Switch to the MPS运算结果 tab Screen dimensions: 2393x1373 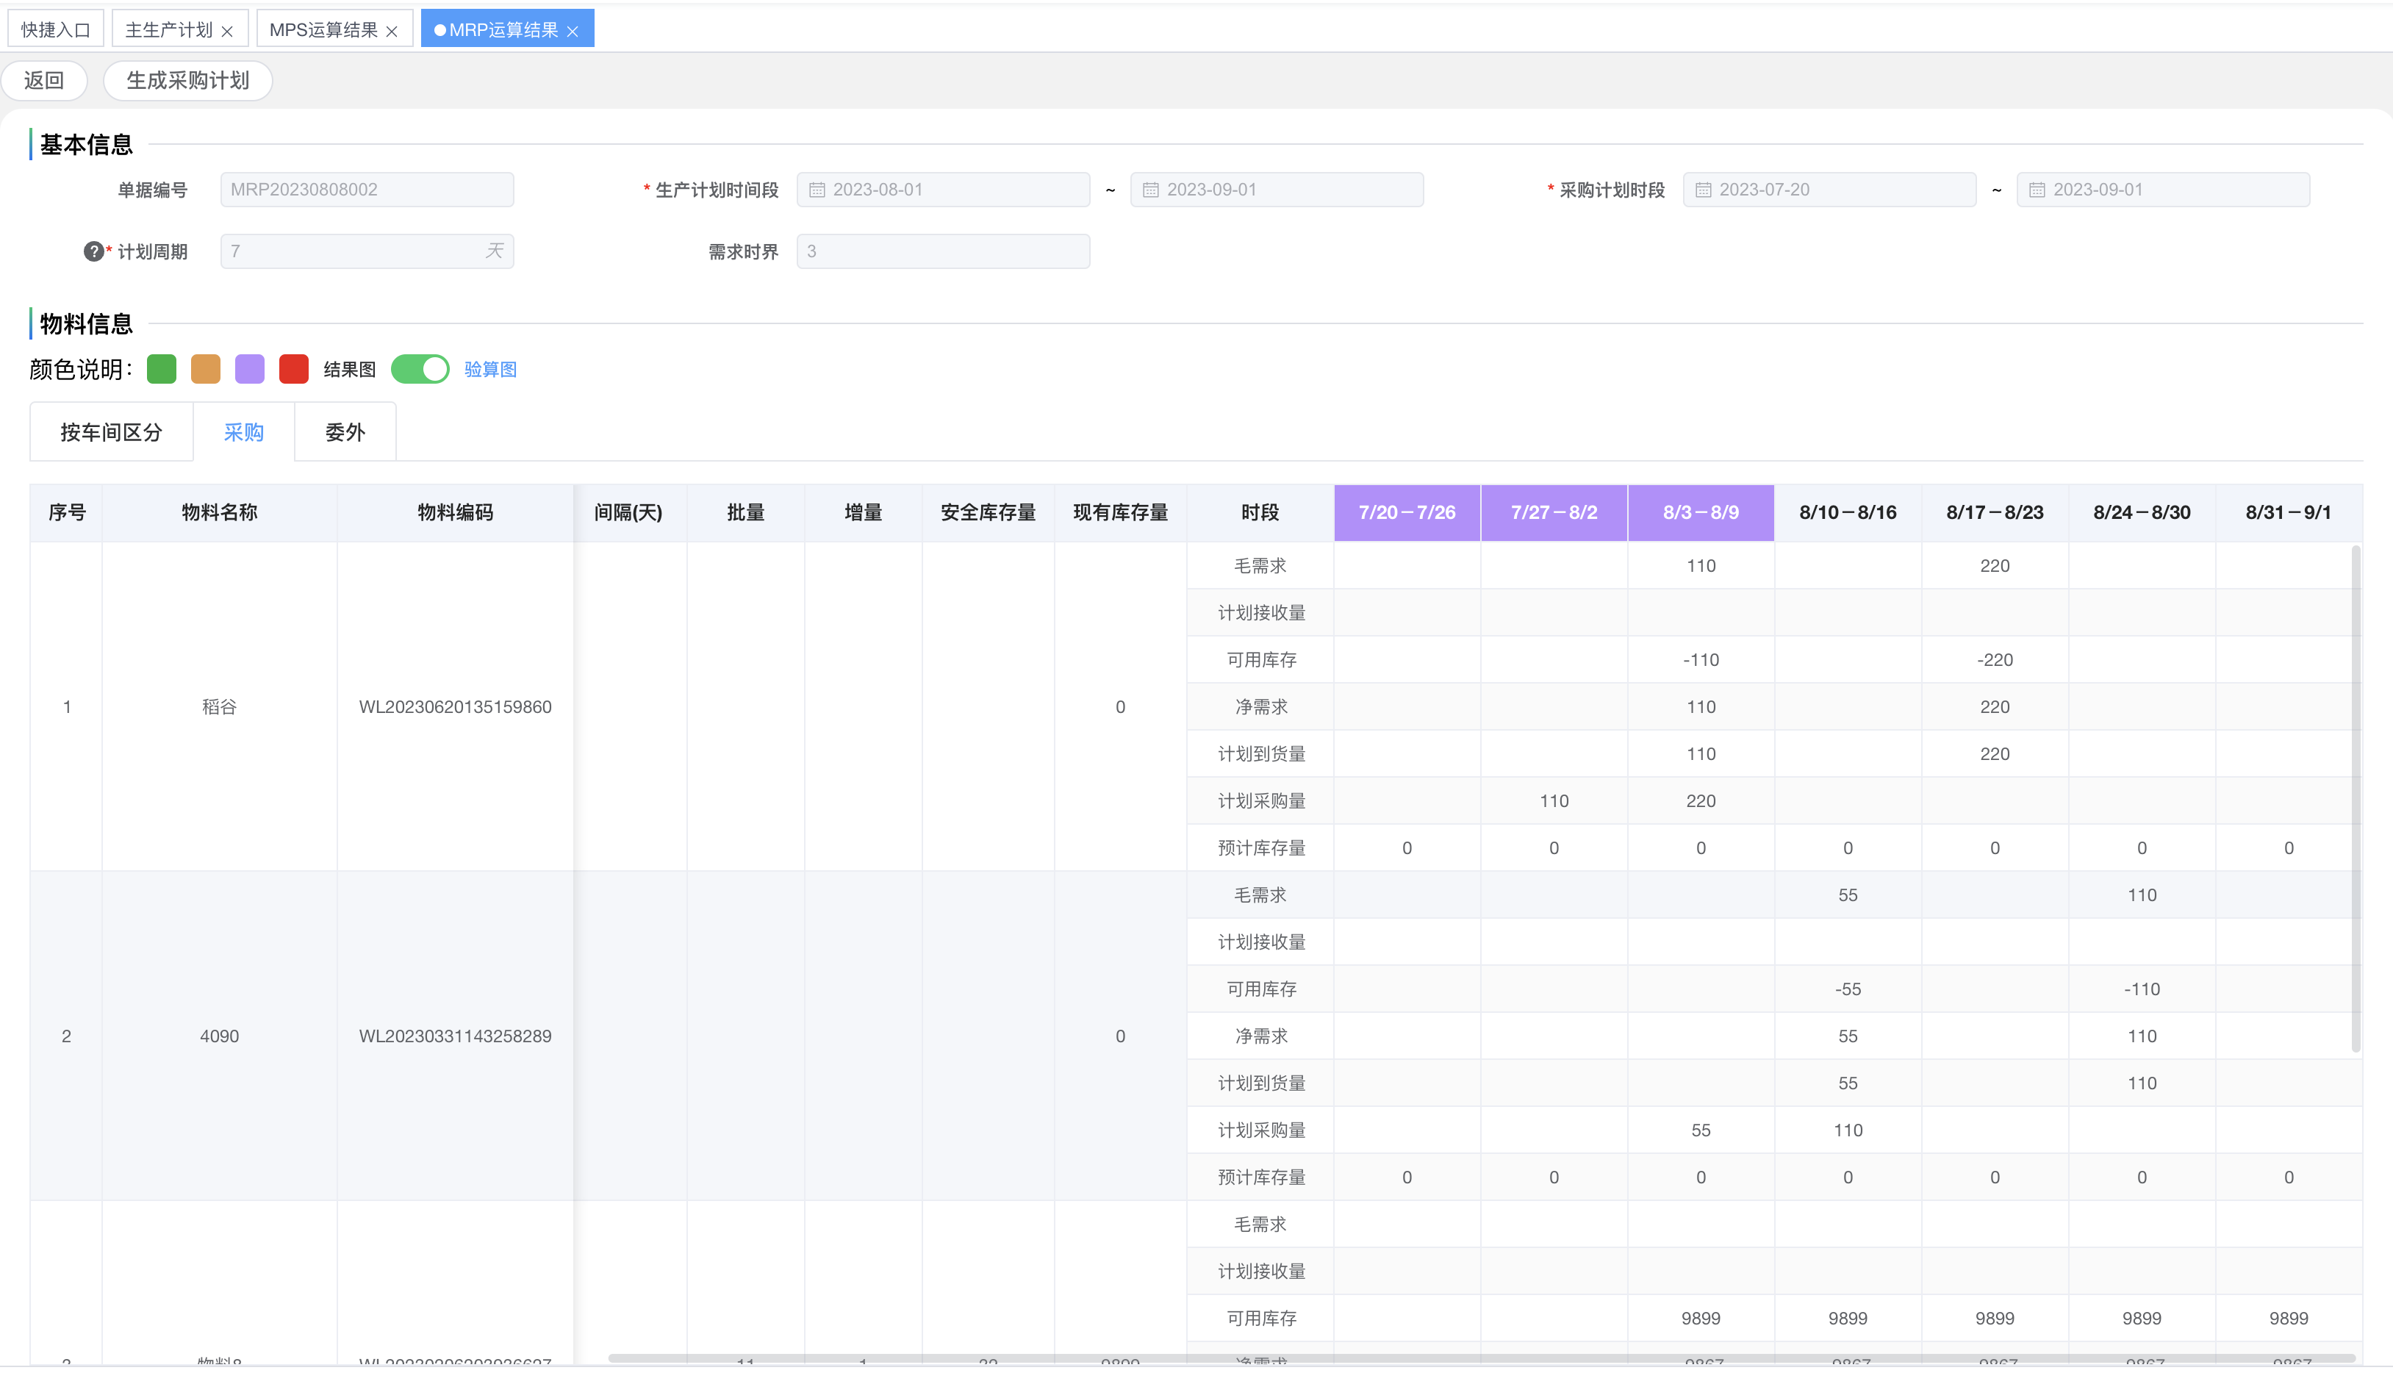(x=323, y=29)
